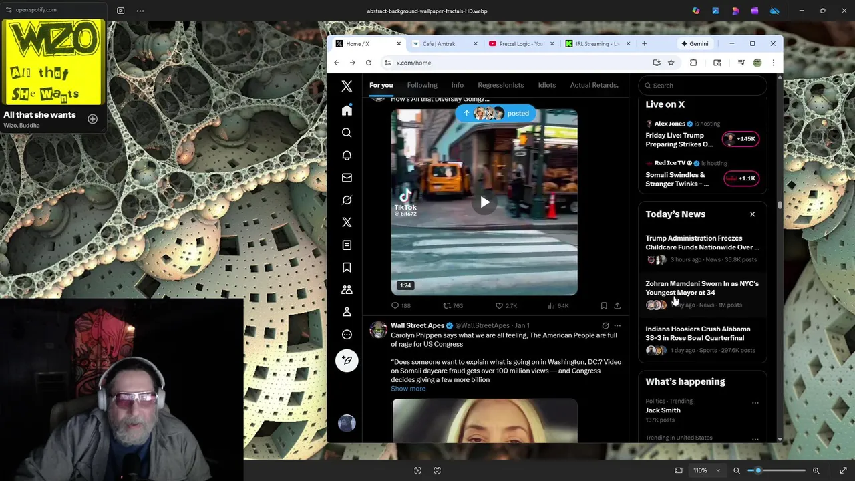Open Chrome three-dot menu
Viewport: 855px width, 481px height.
click(773, 63)
